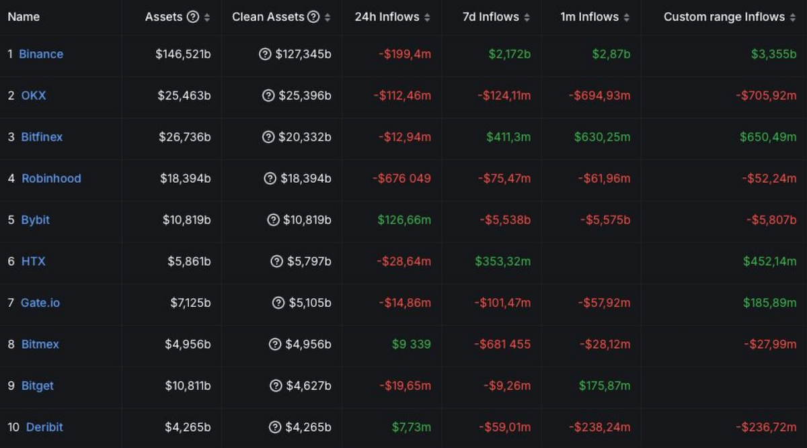The image size is (807, 448).
Task: Open the OKX exchange link
Action: [x=34, y=95]
